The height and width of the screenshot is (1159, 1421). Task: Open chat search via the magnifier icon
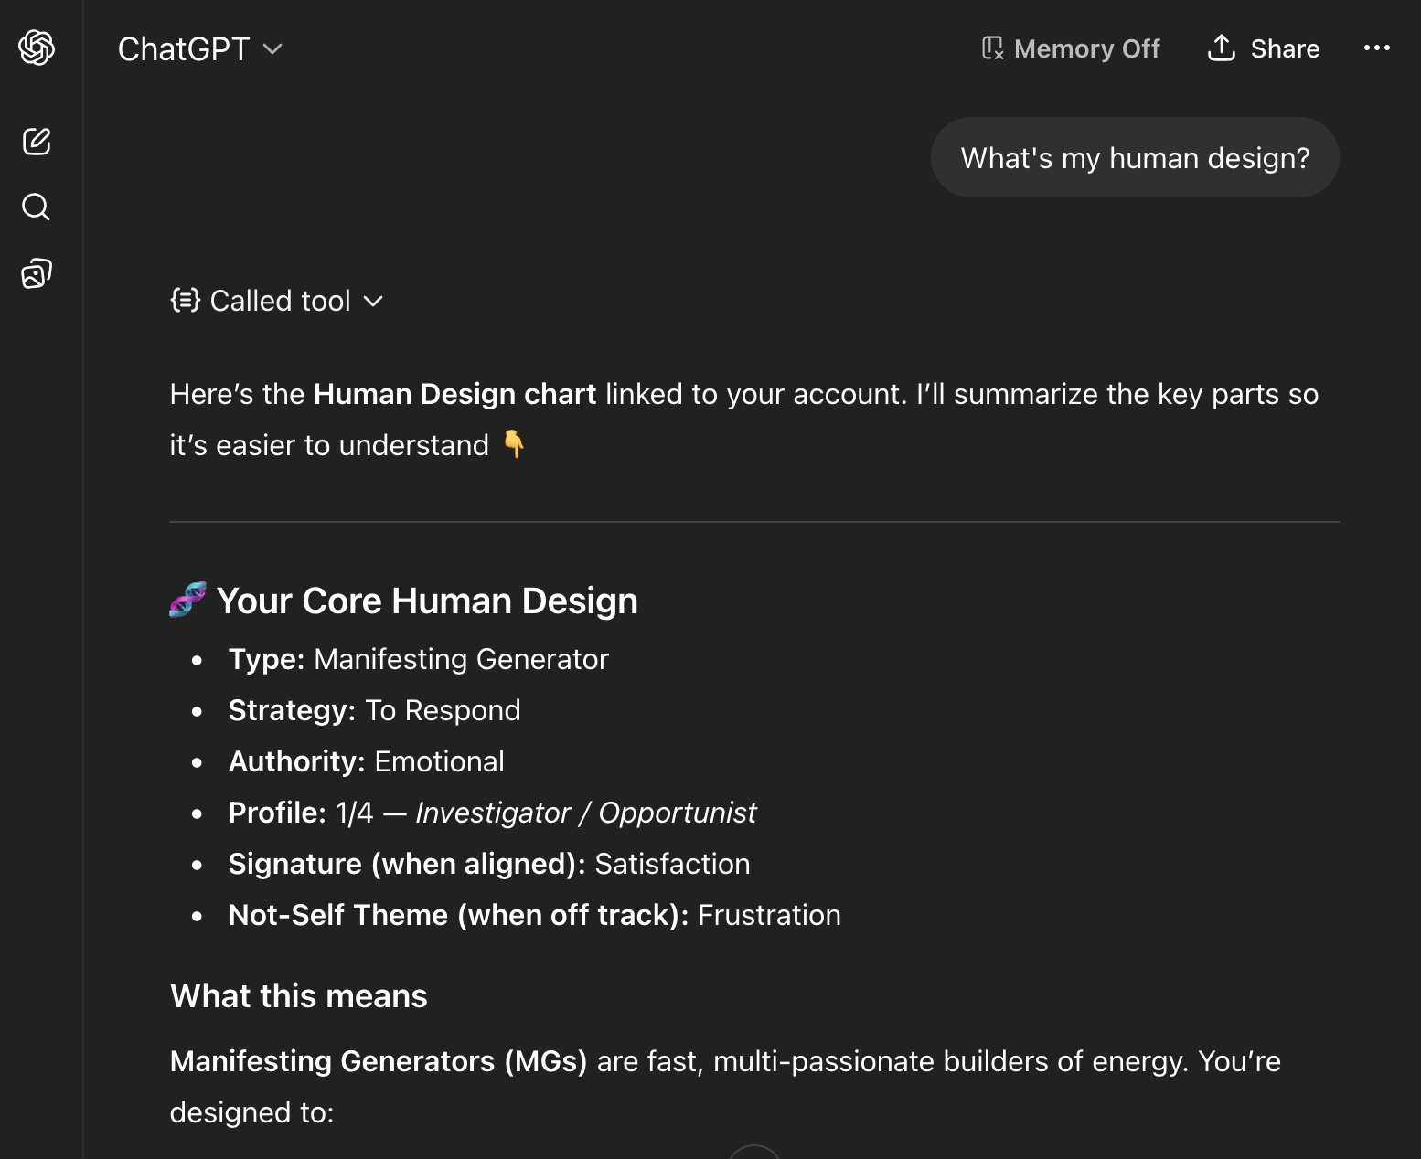pyautogui.click(x=37, y=207)
